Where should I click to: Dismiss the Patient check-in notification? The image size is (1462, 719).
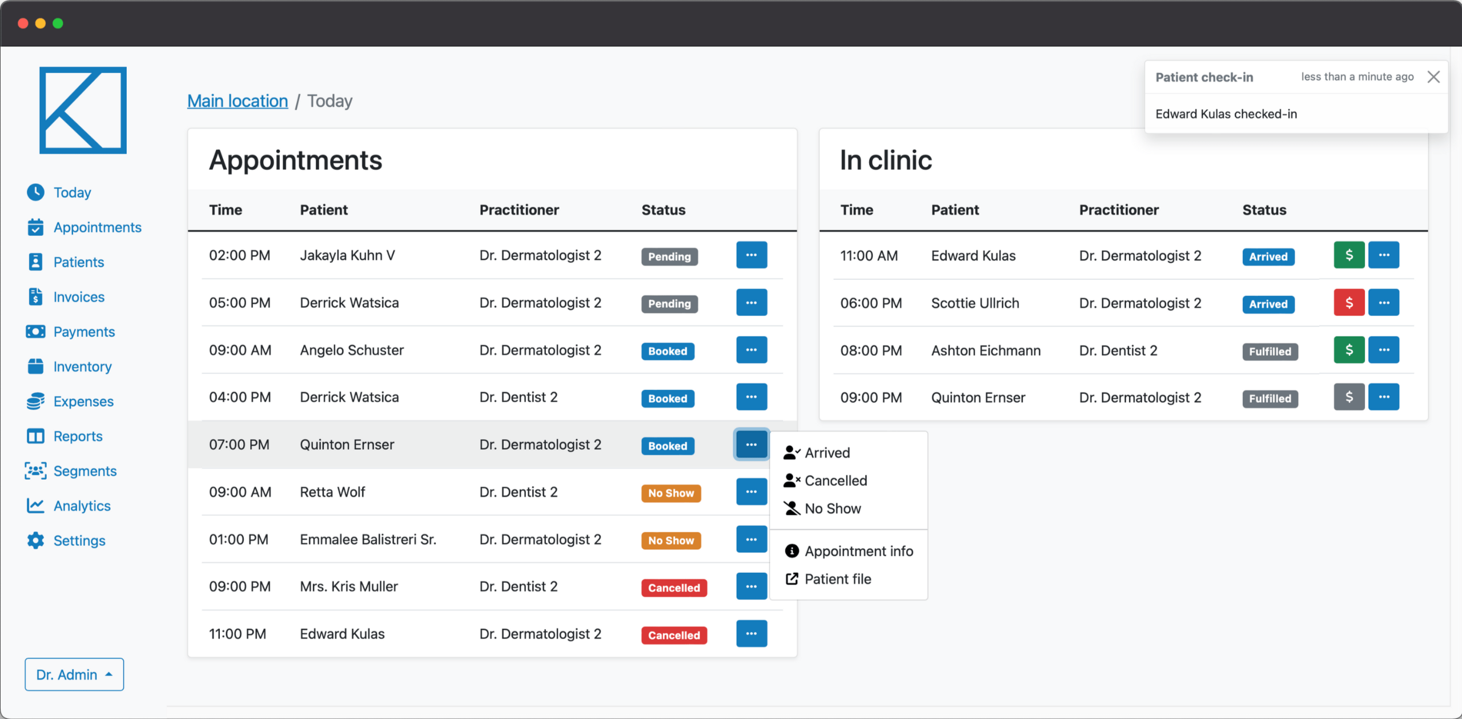(1433, 77)
